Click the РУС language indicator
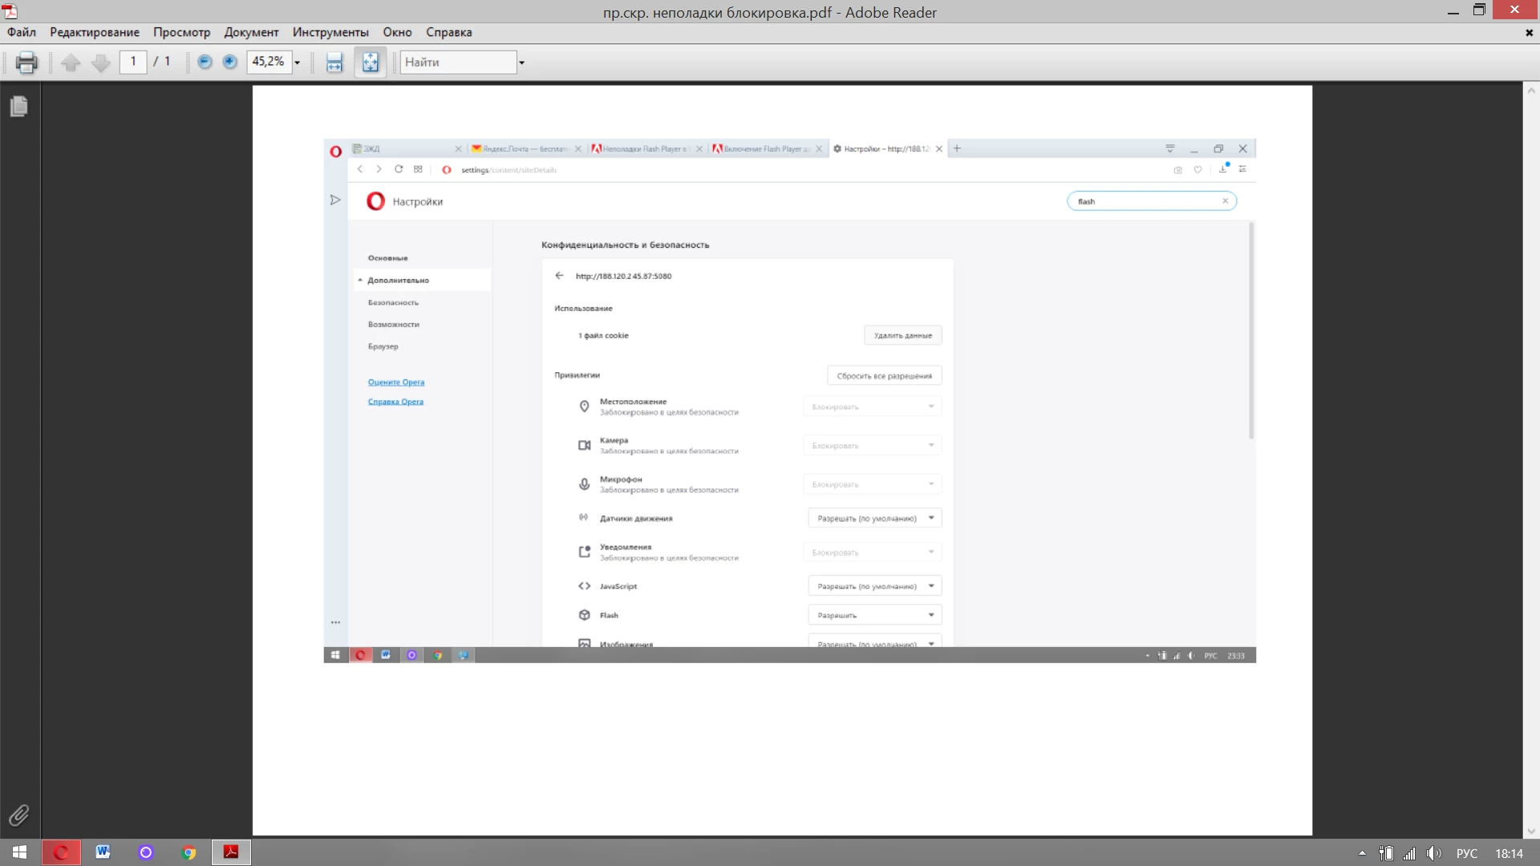1540x866 pixels. point(1466,853)
